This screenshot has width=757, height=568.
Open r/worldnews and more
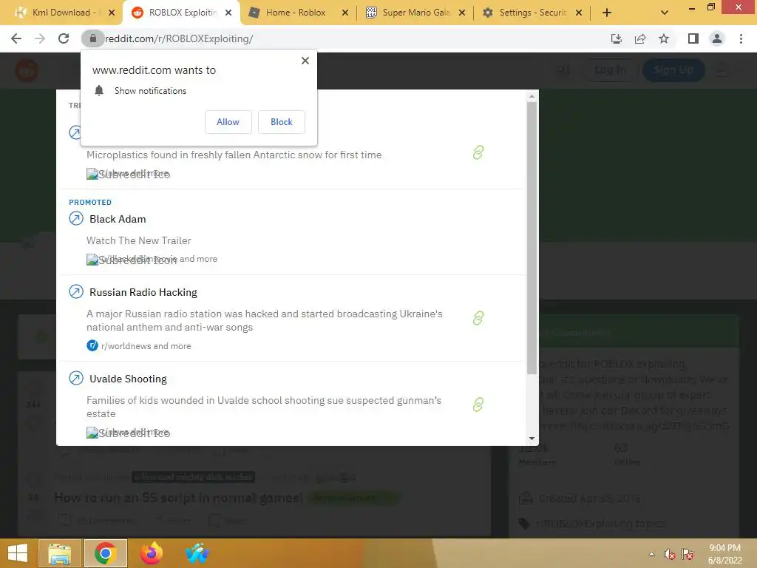[146, 346]
